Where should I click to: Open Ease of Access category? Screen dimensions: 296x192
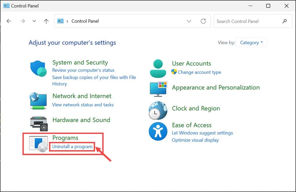(x=192, y=125)
